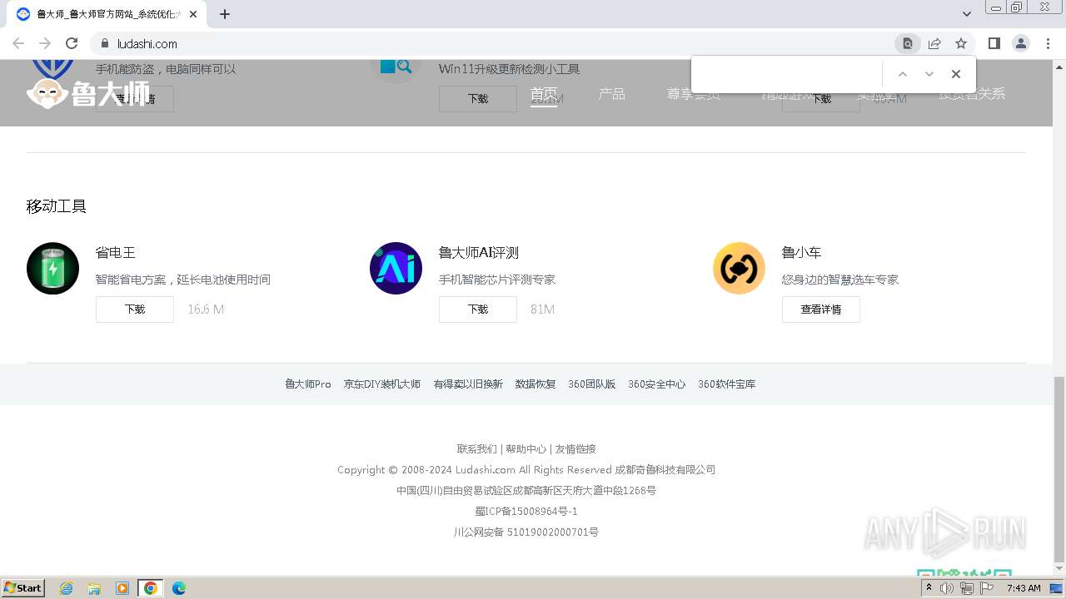Viewport: 1066px width, 599px height.
Task: Show hidden tray icons arrow
Action: point(929,588)
